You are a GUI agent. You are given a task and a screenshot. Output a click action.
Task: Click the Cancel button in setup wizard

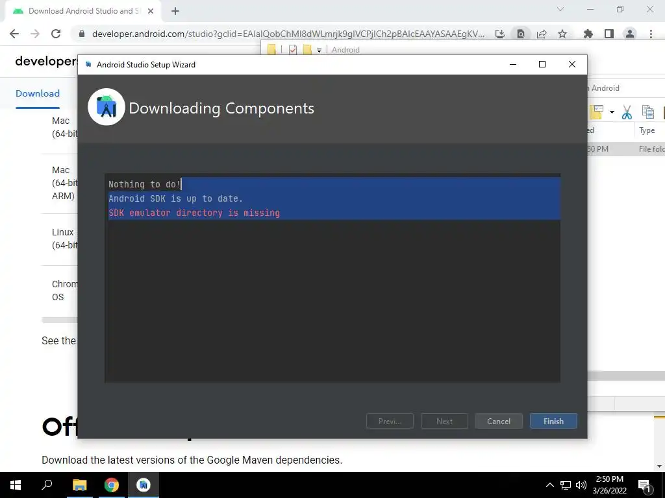[499, 421]
